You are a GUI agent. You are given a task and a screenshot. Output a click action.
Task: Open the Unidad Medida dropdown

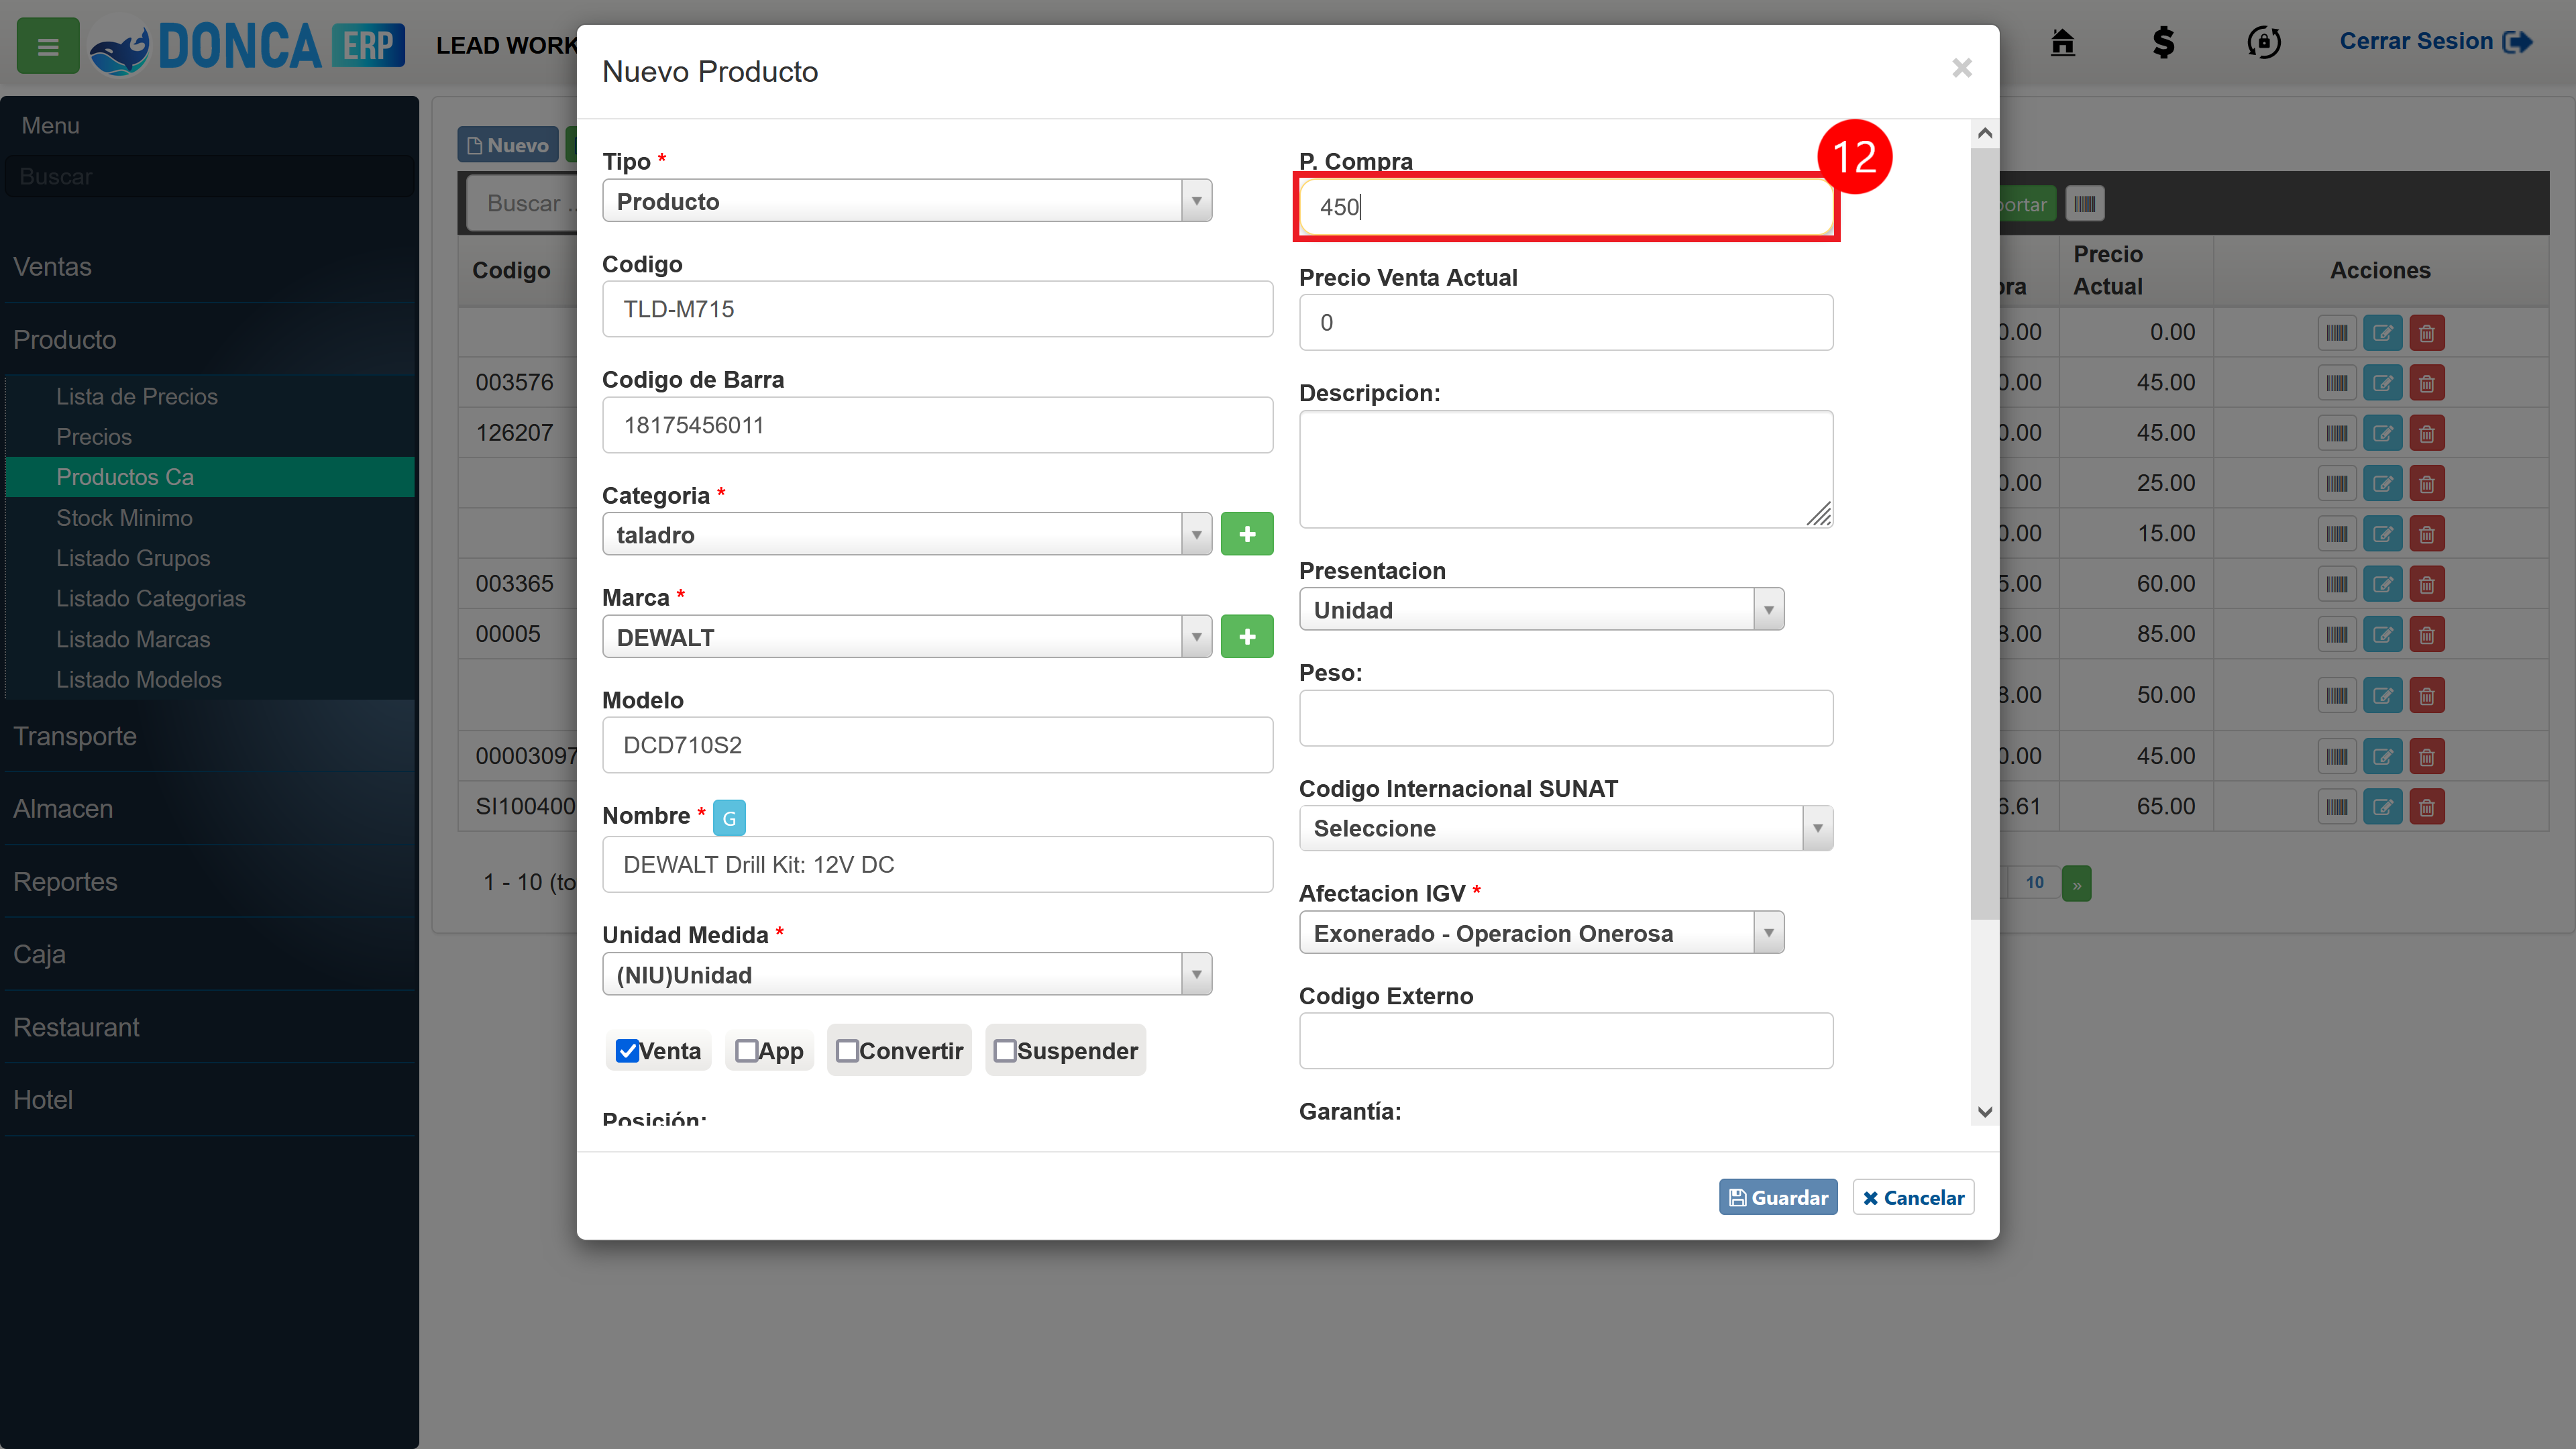pos(907,974)
